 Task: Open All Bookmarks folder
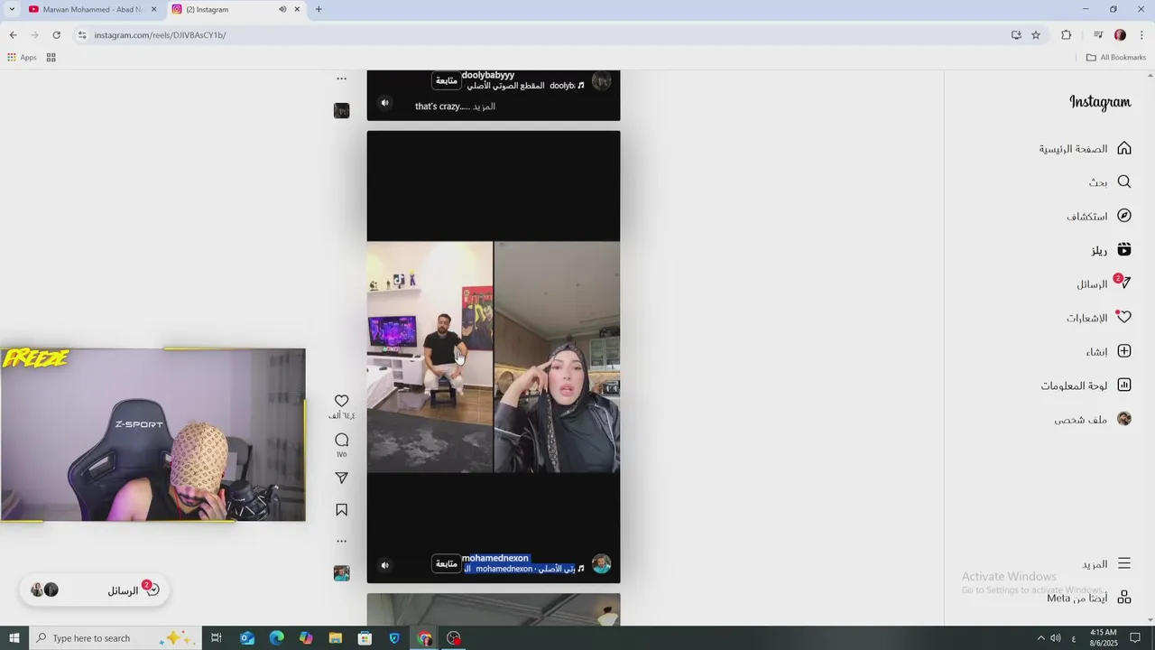pos(1116,57)
